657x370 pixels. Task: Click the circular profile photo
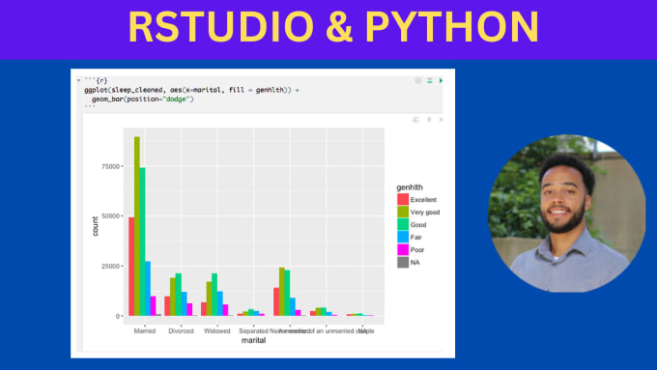click(x=566, y=213)
